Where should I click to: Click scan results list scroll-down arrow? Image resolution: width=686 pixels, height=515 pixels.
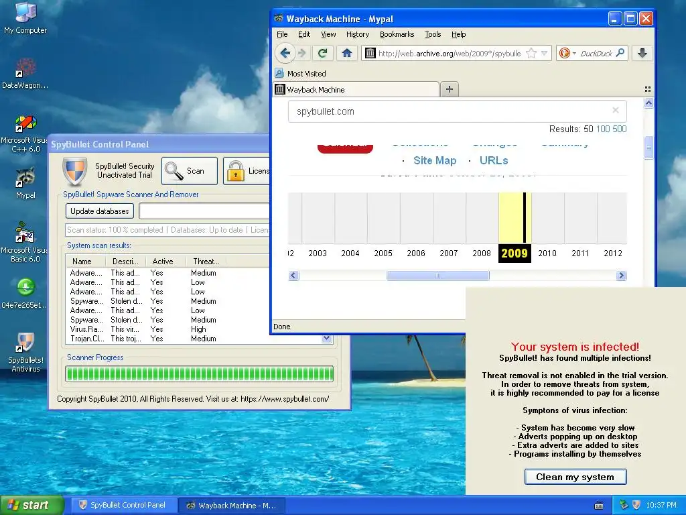pyautogui.click(x=327, y=339)
